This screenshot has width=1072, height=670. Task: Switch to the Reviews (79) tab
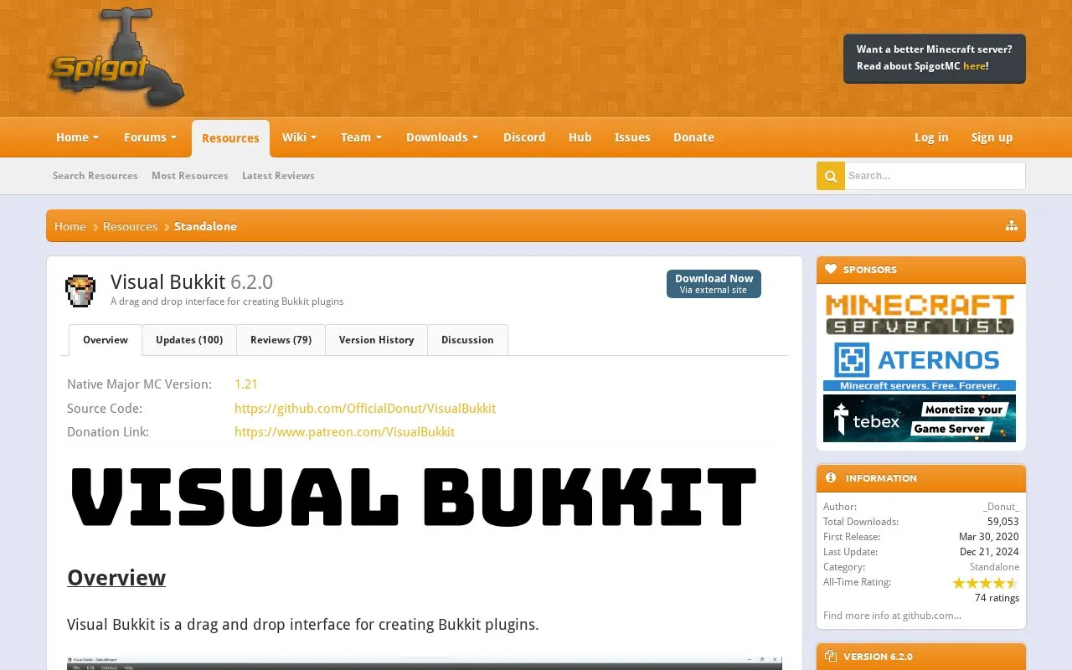point(281,340)
